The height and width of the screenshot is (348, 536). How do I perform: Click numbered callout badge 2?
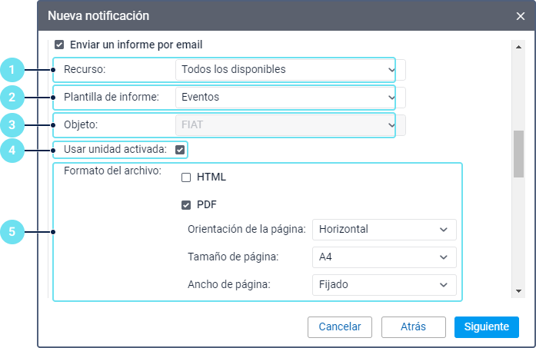tap(11, 98)
